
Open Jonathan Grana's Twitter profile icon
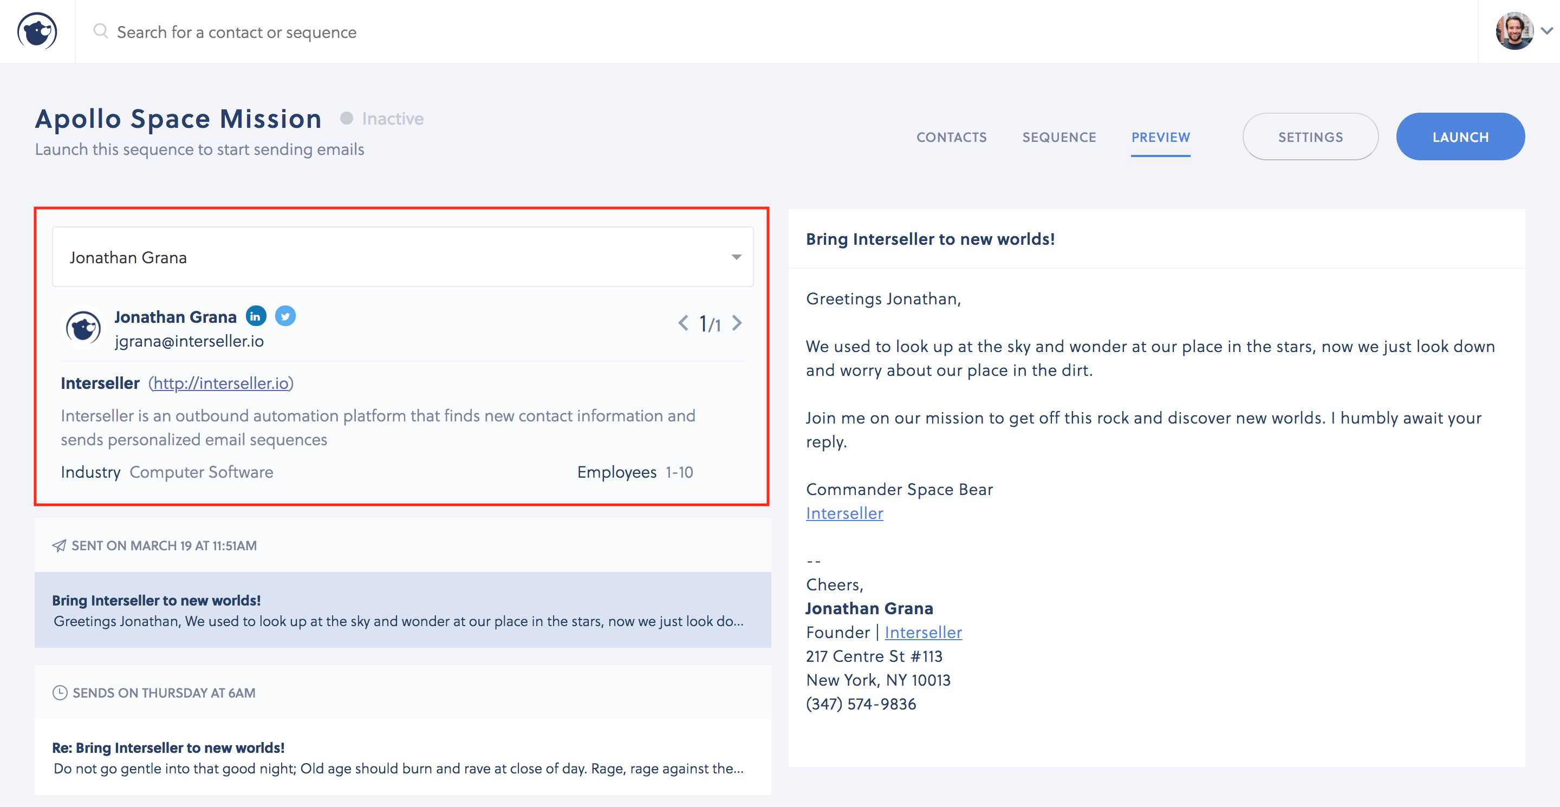285,316
